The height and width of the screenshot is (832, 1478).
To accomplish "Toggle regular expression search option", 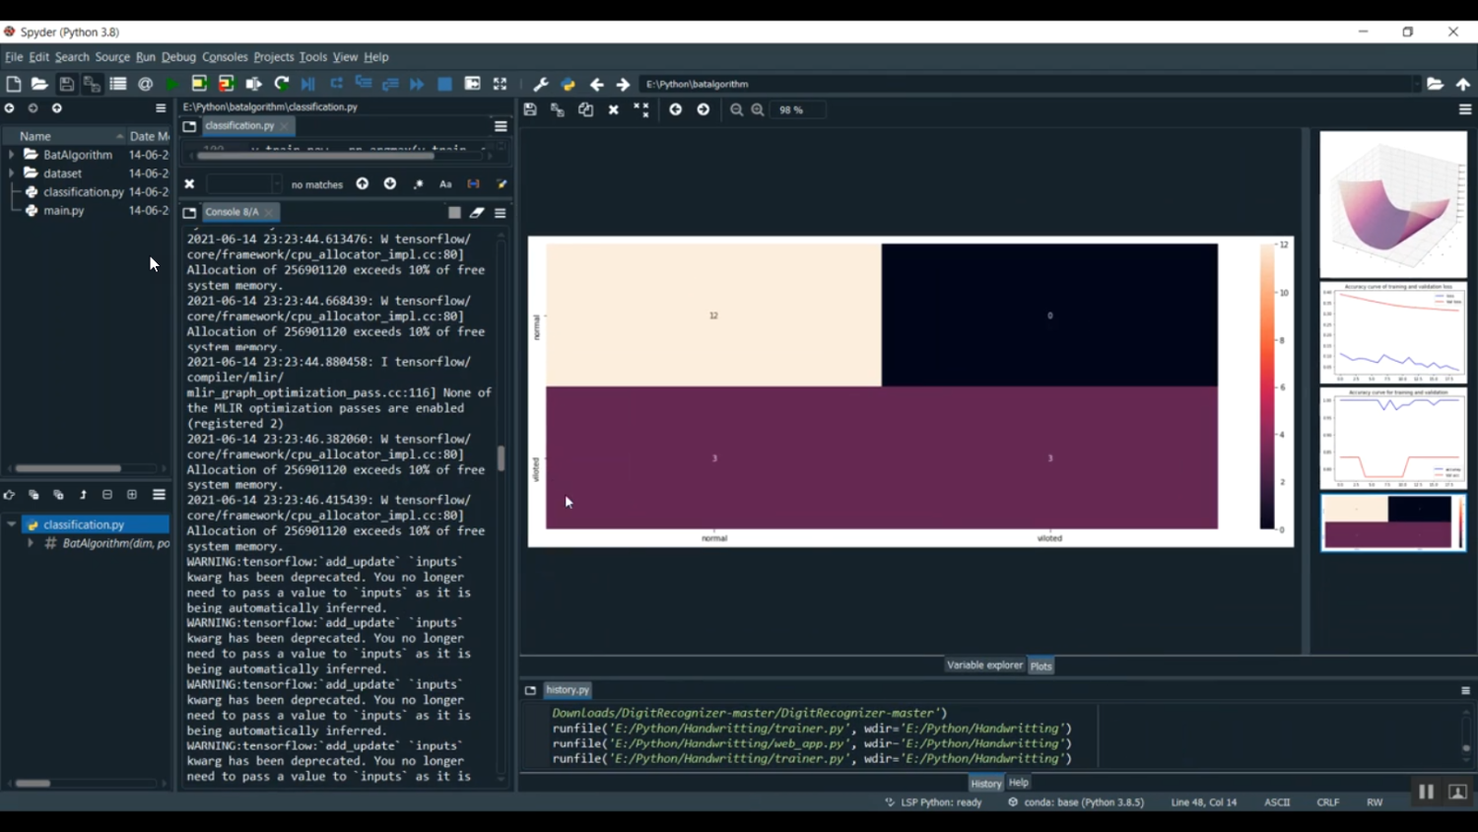I will point(418,184).
